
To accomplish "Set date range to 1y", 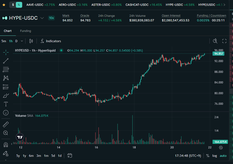I will [x=24, y=156].
